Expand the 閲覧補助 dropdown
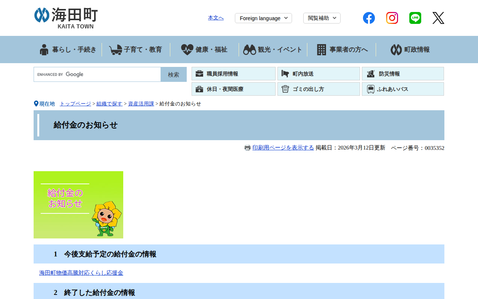478x299 pixels. (322, 18)
